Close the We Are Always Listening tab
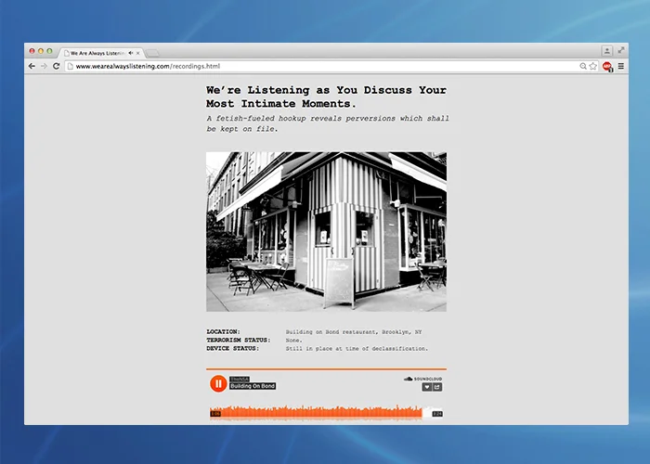This screenshot has height=464, width=650. pyautogui.click(x=138, y=53)
